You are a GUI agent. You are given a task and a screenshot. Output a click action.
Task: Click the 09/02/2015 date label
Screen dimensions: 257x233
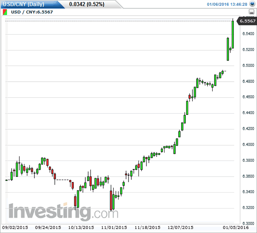(x=15, y=228)
